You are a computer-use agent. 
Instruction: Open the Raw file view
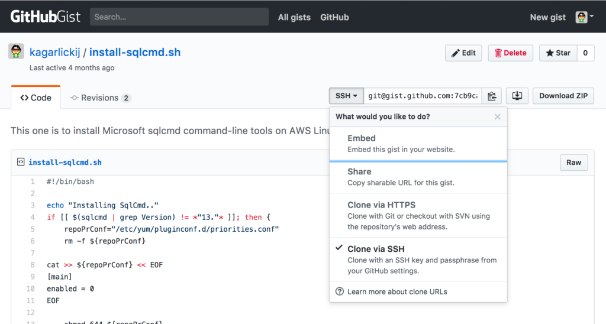pyautogui.click(x=573, y=163)
